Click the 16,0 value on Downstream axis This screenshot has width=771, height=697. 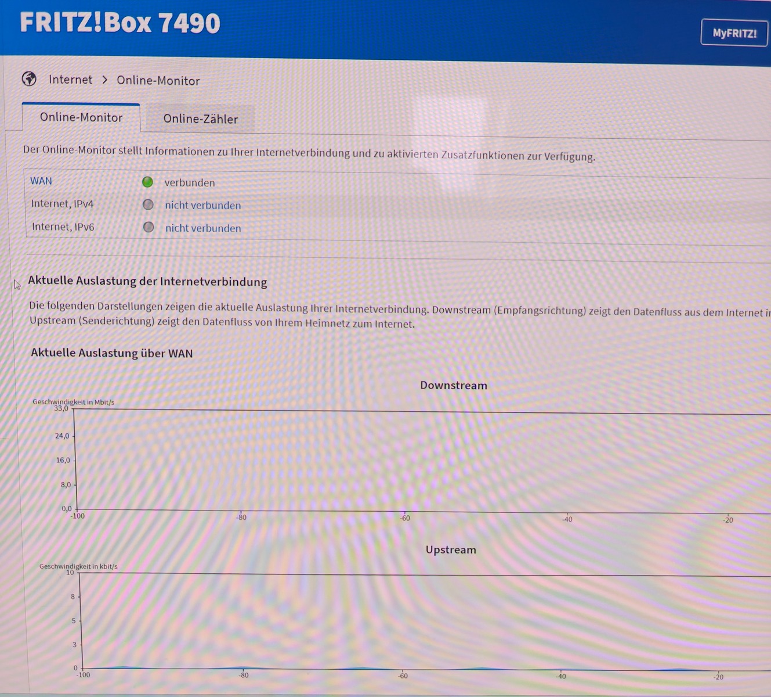pos(63,460)
